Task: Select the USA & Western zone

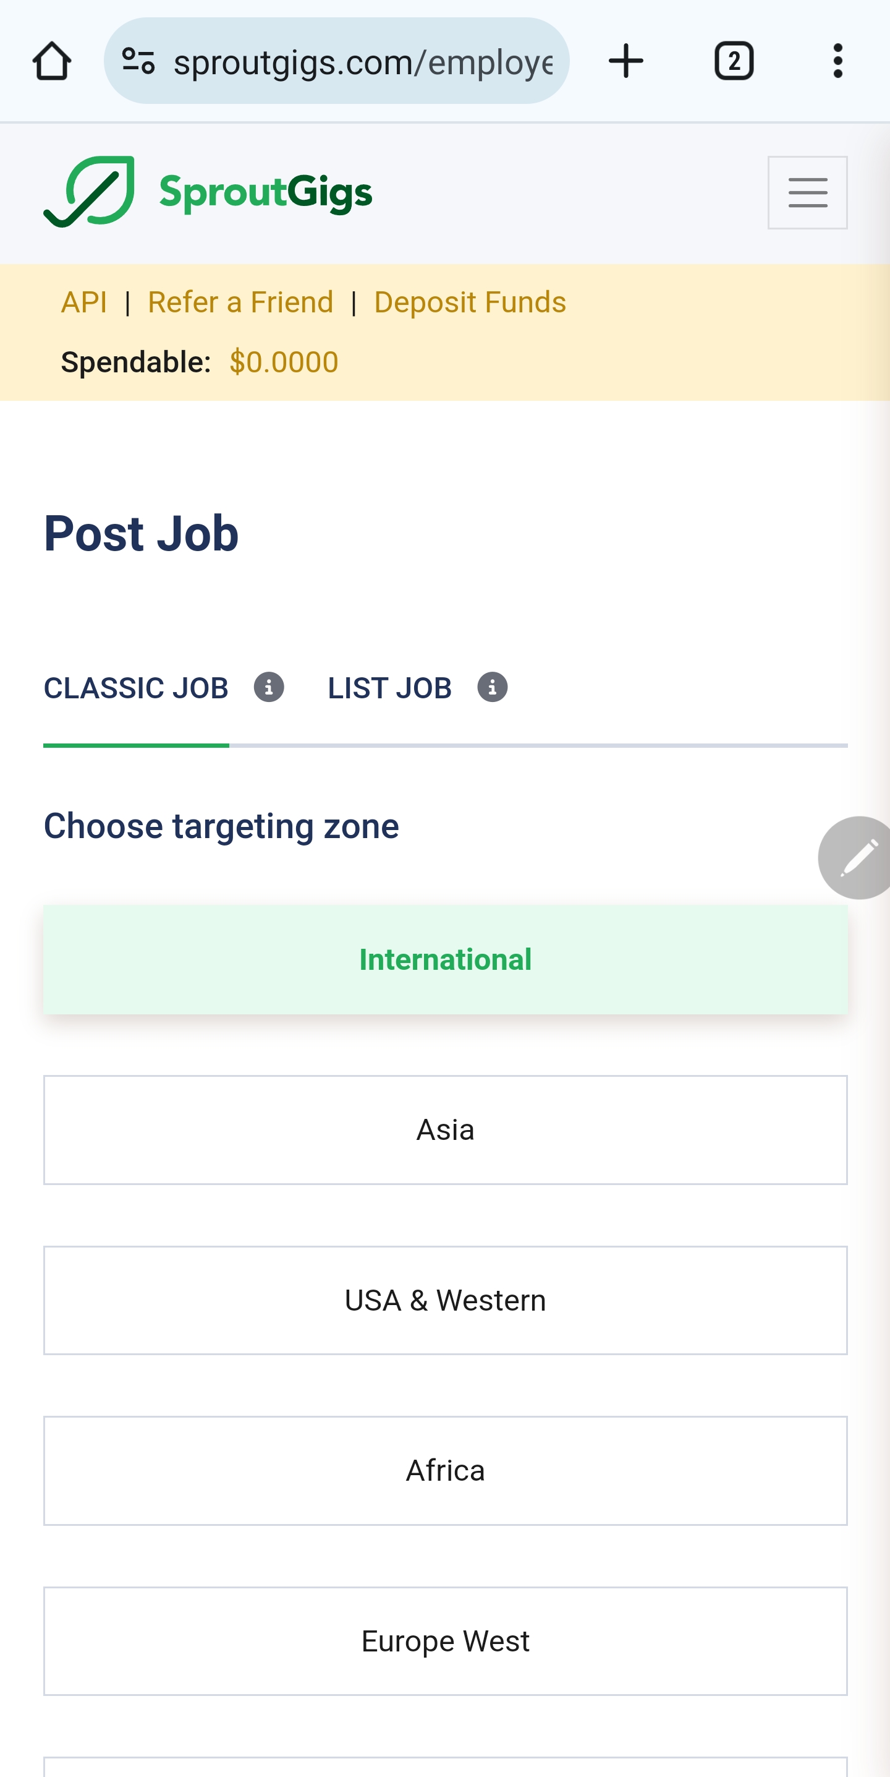Action: 446,1300
